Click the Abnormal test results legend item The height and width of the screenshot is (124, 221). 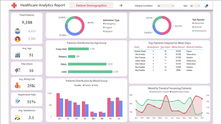[x=198, y=23]
